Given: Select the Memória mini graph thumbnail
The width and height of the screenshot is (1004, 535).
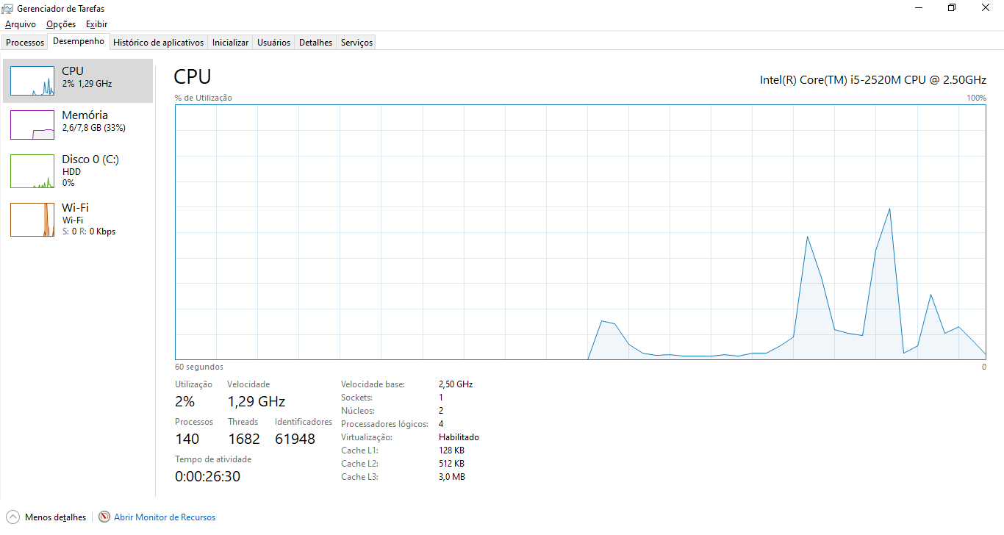Looking at the screenshot, I should 32,125.
